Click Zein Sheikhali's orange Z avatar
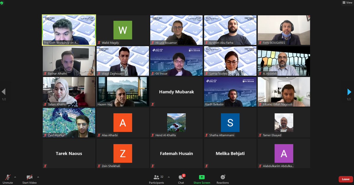The height and width of the screenshot is (185, 354). [123, 153]
